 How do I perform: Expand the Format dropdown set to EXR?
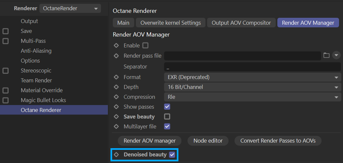pos(252,77)
